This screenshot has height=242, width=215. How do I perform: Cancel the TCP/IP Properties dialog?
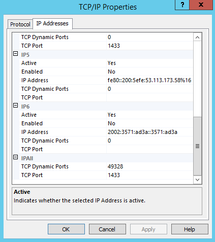(107, 229)
